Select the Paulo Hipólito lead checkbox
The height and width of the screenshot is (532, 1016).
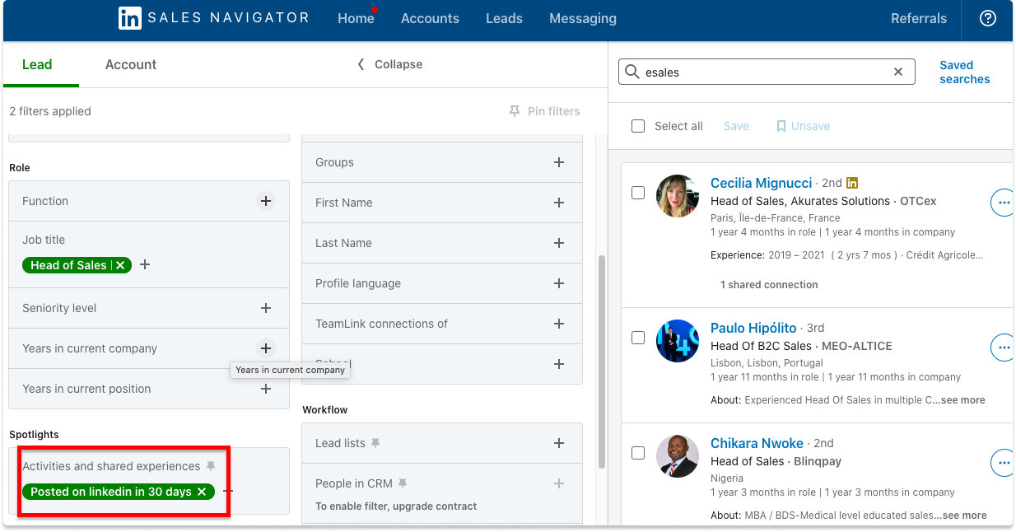(x=638, y=338)
